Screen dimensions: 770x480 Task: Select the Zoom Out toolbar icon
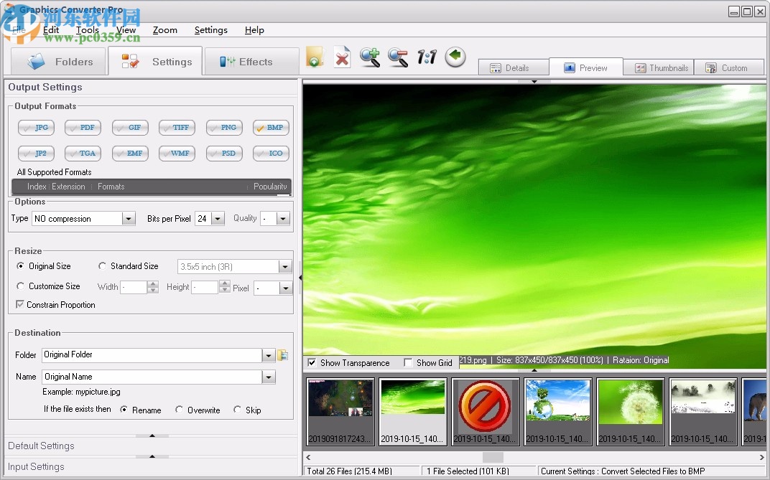coord(398,57)
